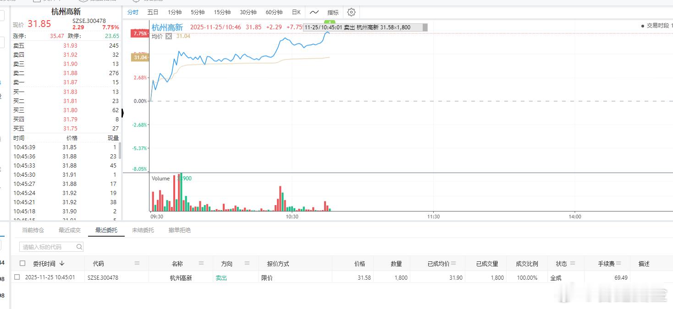Switch chart to 五日 view
Image resolution: width=673 pixels, height=309 pixels.
point(153,12)
